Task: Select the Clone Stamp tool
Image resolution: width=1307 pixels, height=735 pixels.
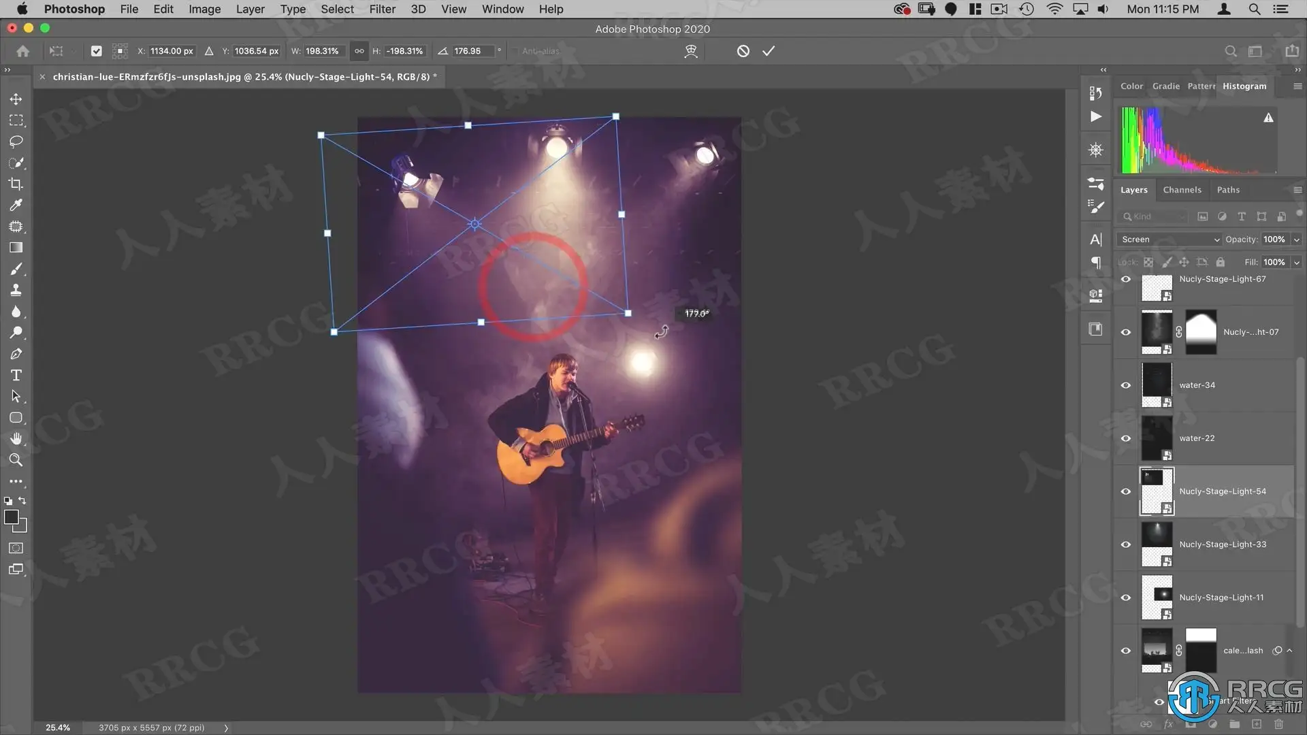Action: 16,290
